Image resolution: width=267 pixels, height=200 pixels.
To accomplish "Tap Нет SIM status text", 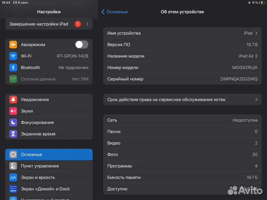I will [x=80, y=79].
